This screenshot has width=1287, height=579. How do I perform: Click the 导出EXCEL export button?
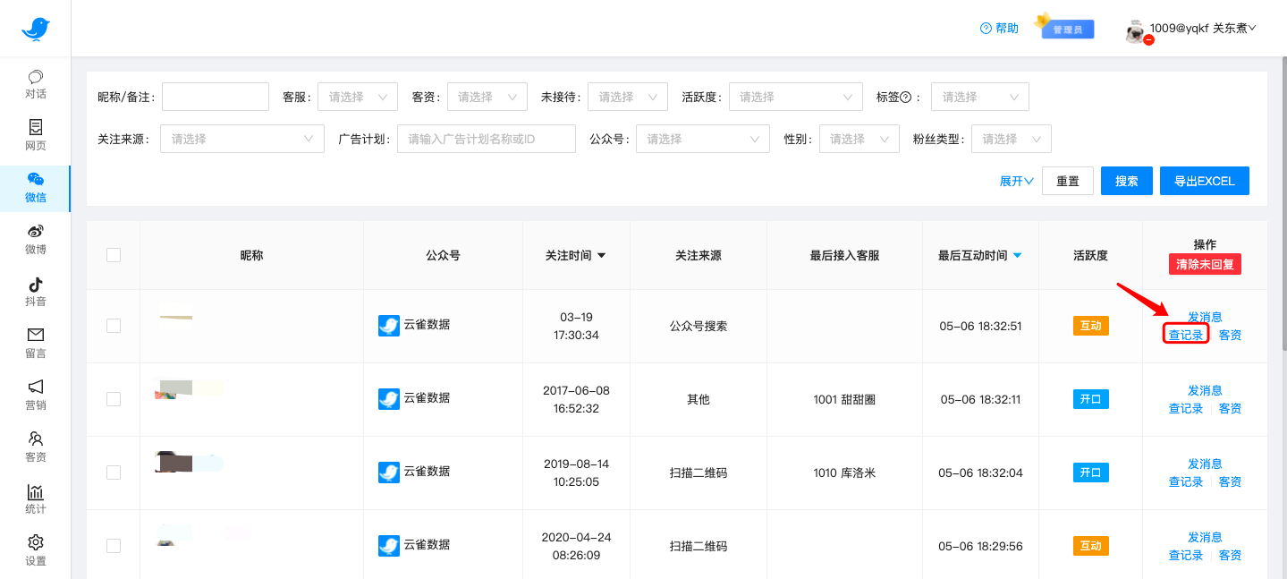coord(1204,181)
